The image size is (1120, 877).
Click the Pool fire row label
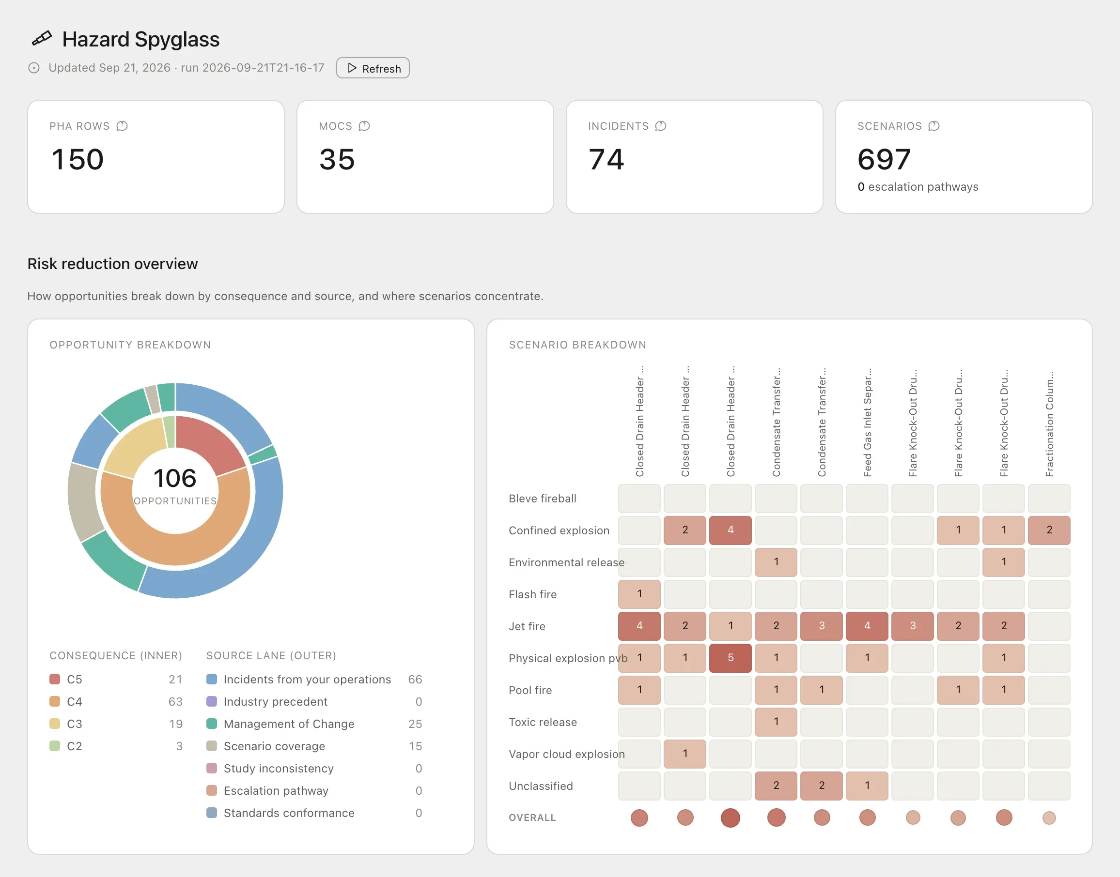tap(530, 690)
